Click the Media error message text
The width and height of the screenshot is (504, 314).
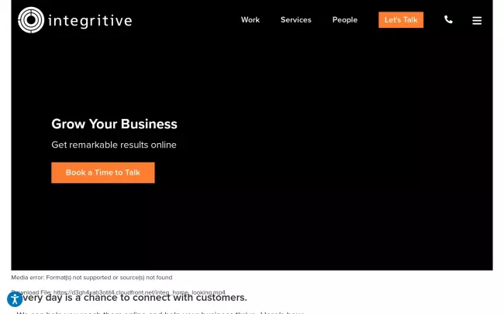pyautogui.click(x=91, y=278)
